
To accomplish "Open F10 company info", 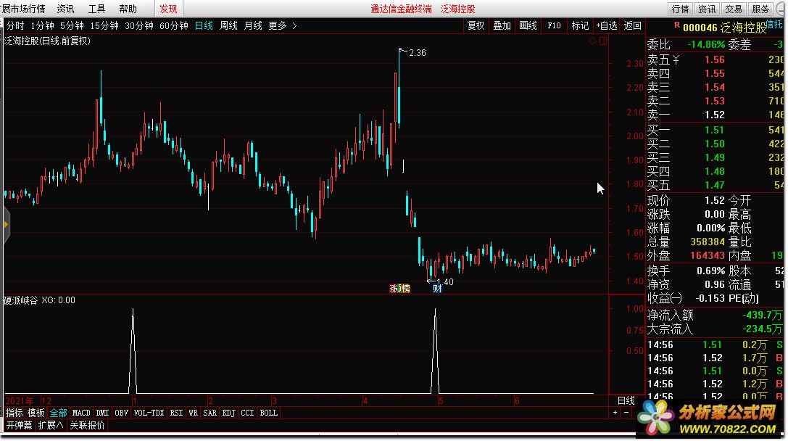I will click(x=554, y=25).
